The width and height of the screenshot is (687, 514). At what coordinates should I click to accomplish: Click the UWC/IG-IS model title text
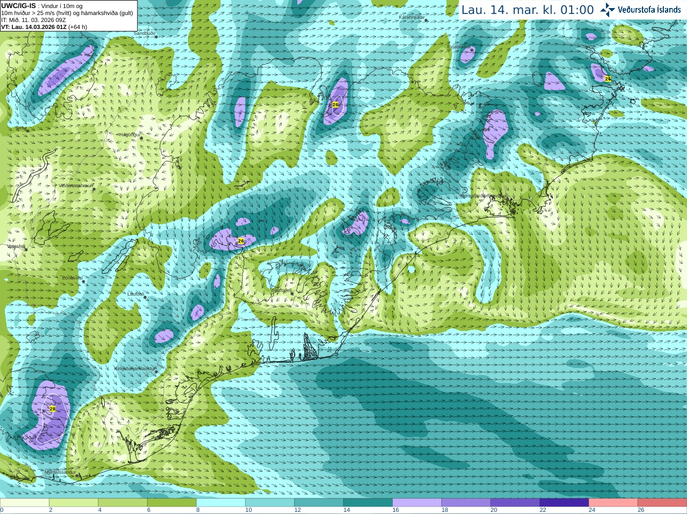[18, 6]
